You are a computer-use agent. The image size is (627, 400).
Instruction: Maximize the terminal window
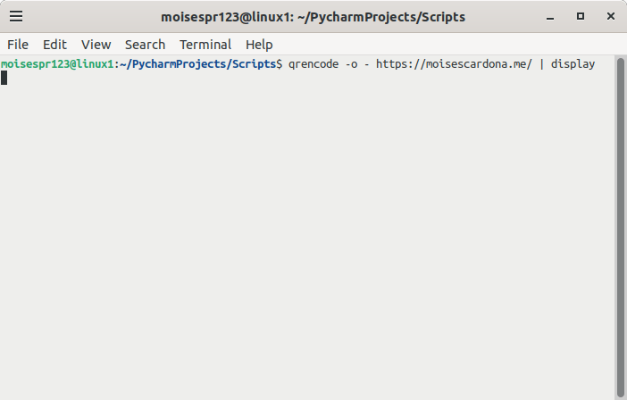pos(581,16)
